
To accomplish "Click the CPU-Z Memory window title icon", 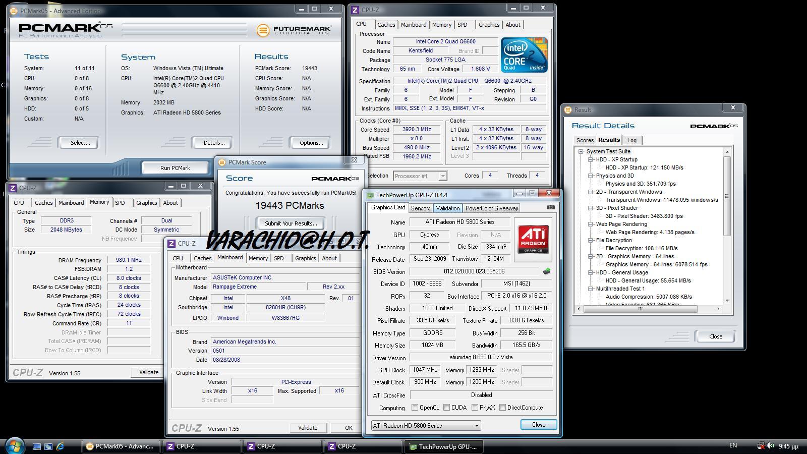I will click(x=13, y=188).
